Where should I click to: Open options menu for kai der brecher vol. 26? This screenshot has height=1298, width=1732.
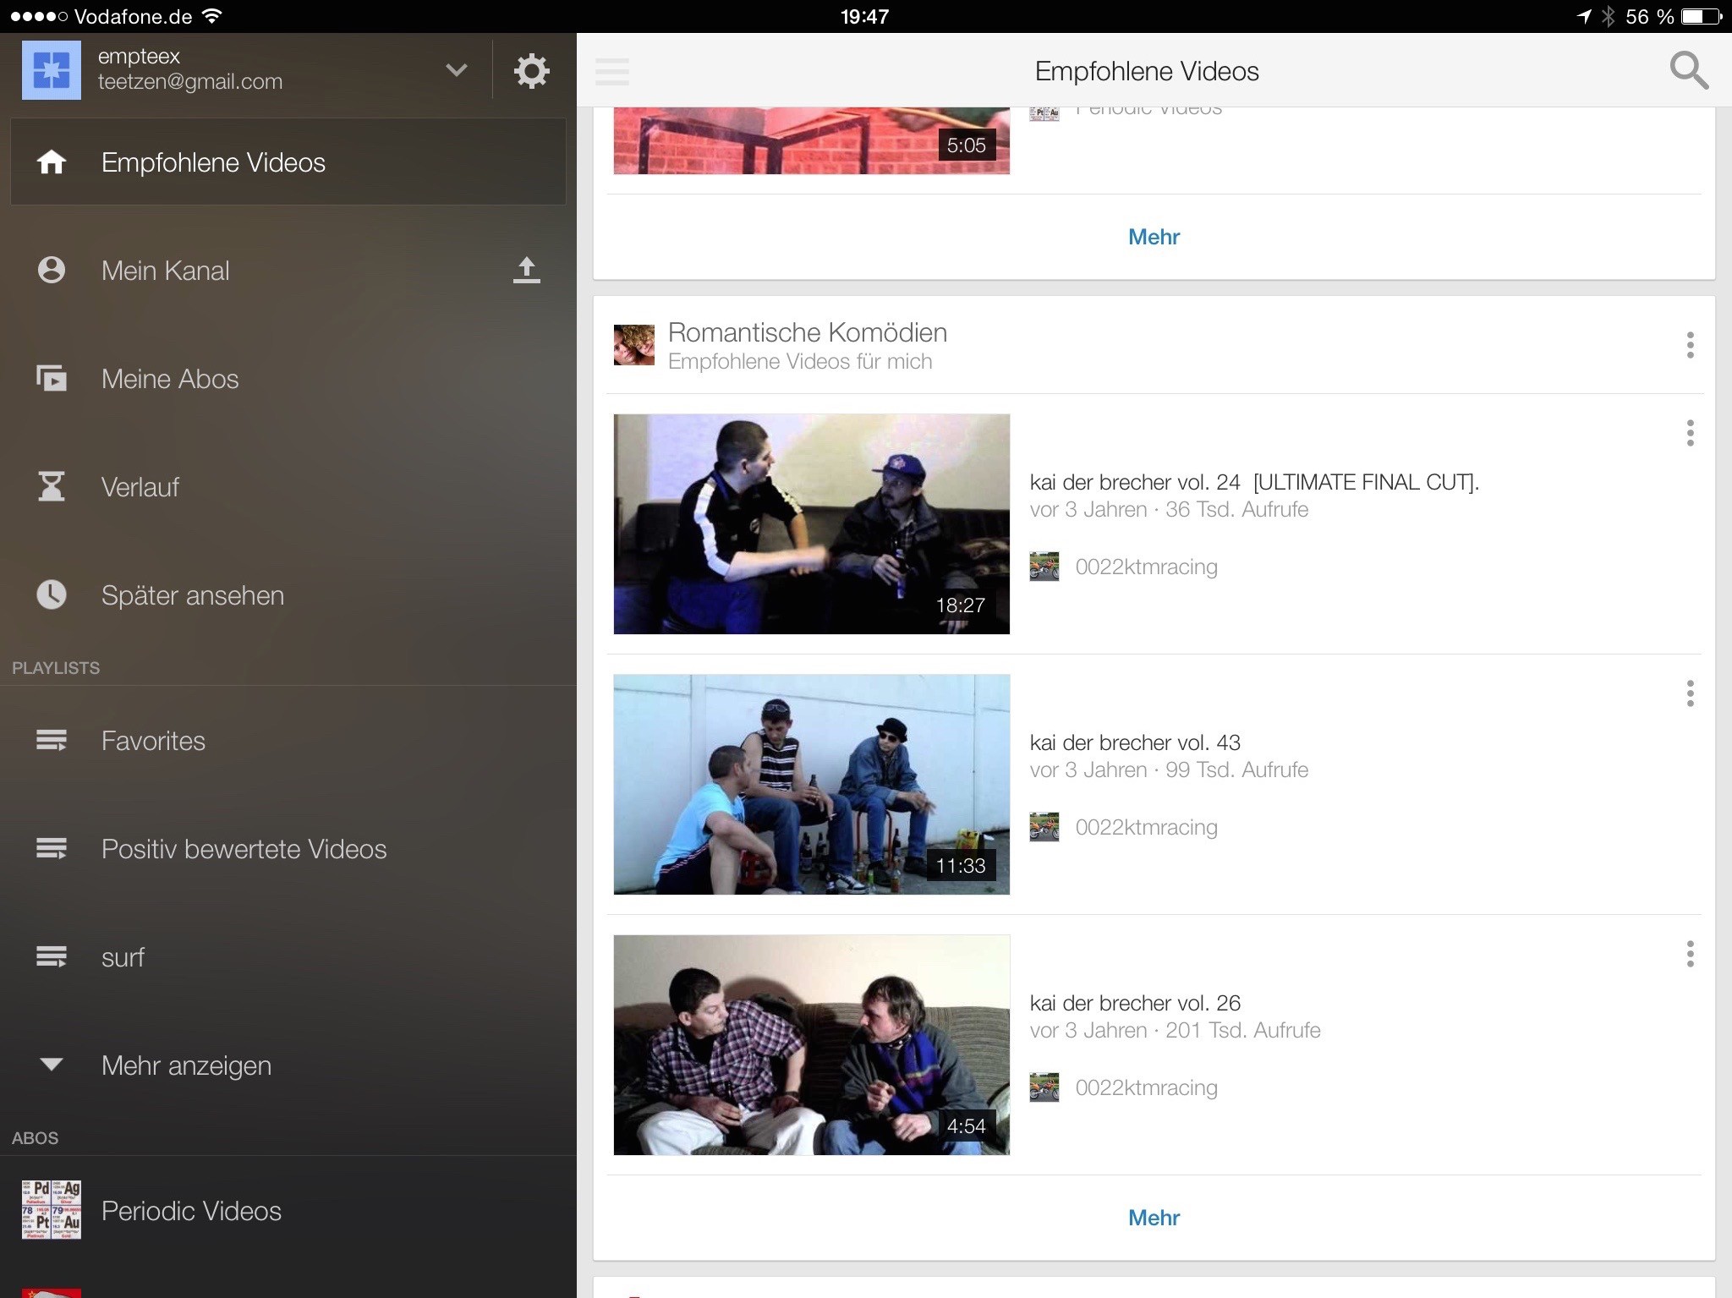coord(1690,954)
